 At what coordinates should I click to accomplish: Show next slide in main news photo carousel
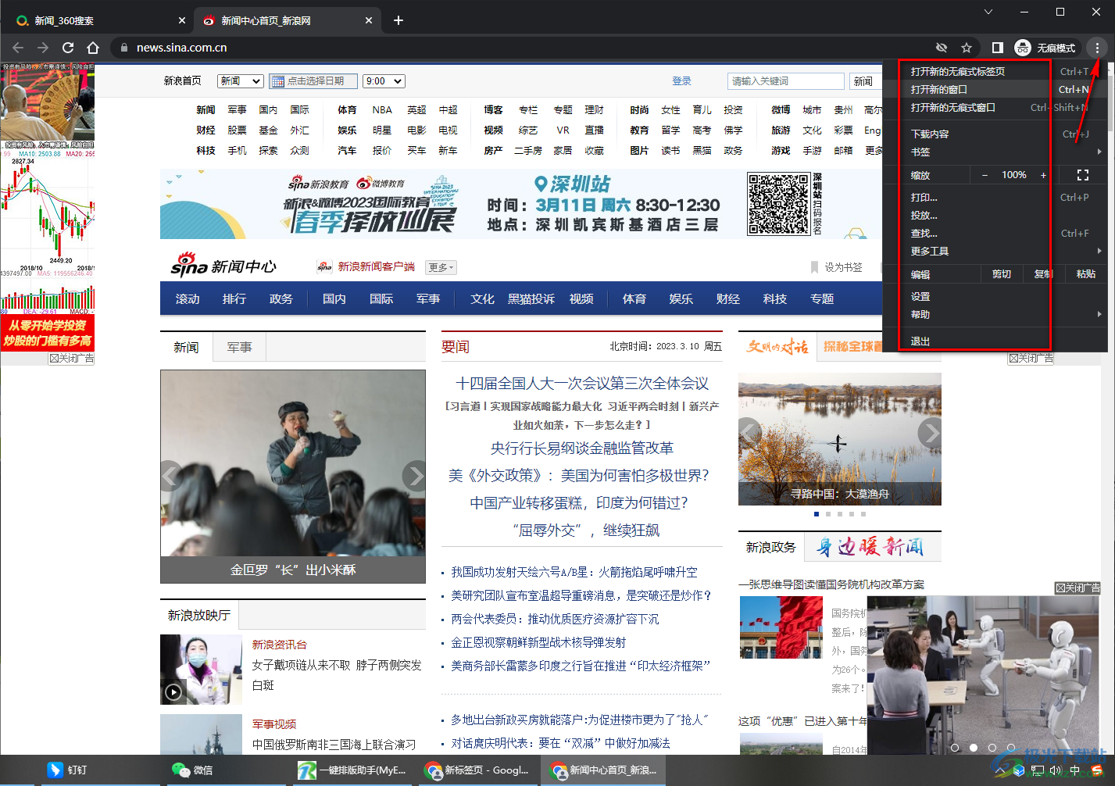[x=414, y=475]
